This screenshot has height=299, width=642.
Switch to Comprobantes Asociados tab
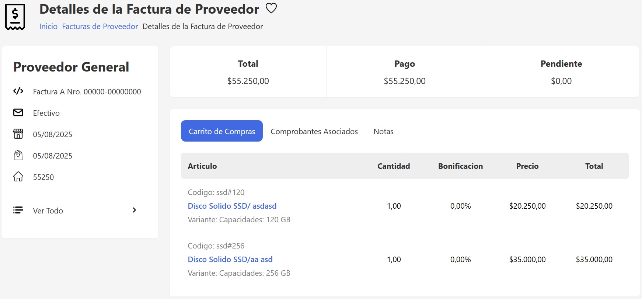pos(314,132)
